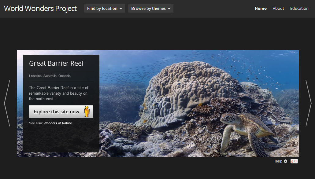Click the Great Barrier Reef description text
This screenshot has height=179, width=315.
click(x=59, y=93)
